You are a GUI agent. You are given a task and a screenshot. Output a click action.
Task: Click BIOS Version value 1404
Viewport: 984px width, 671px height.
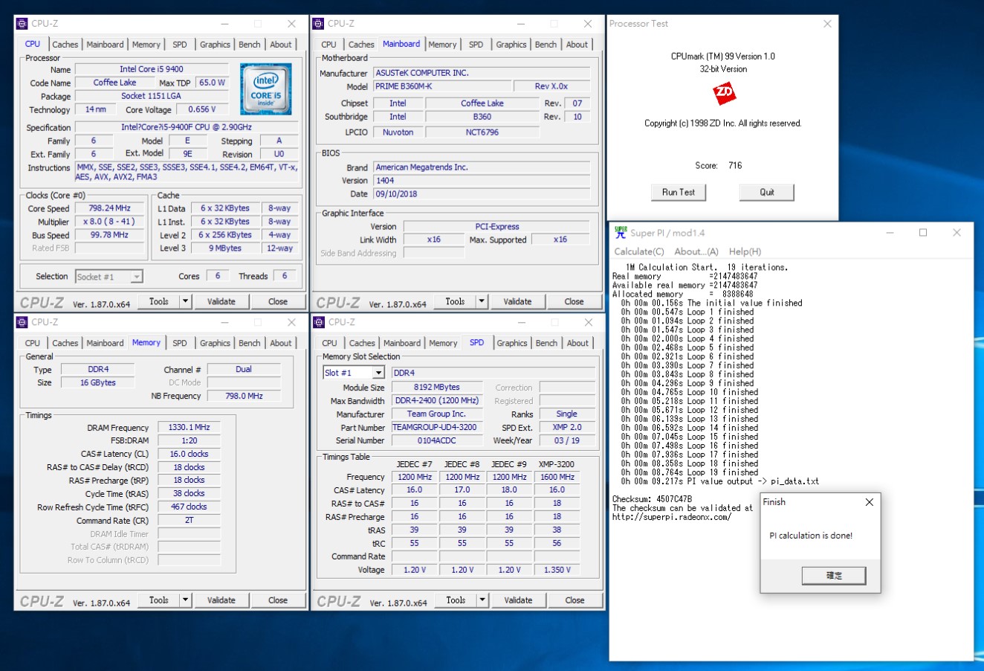[x=482, y=181]
